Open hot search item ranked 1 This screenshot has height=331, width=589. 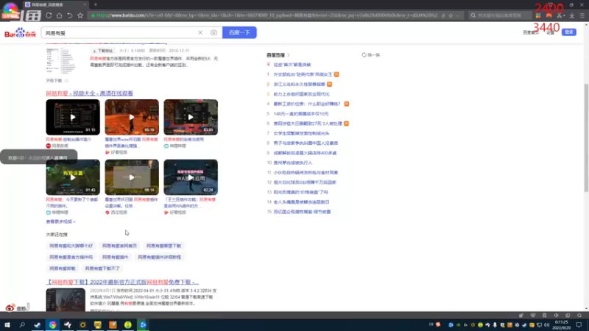click(303, 74)
